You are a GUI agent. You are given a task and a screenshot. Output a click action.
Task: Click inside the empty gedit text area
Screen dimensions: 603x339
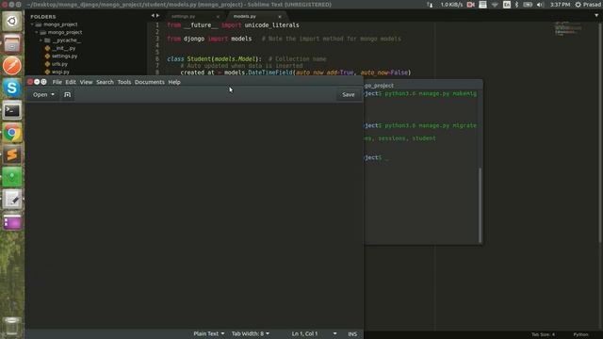point(194,216)
